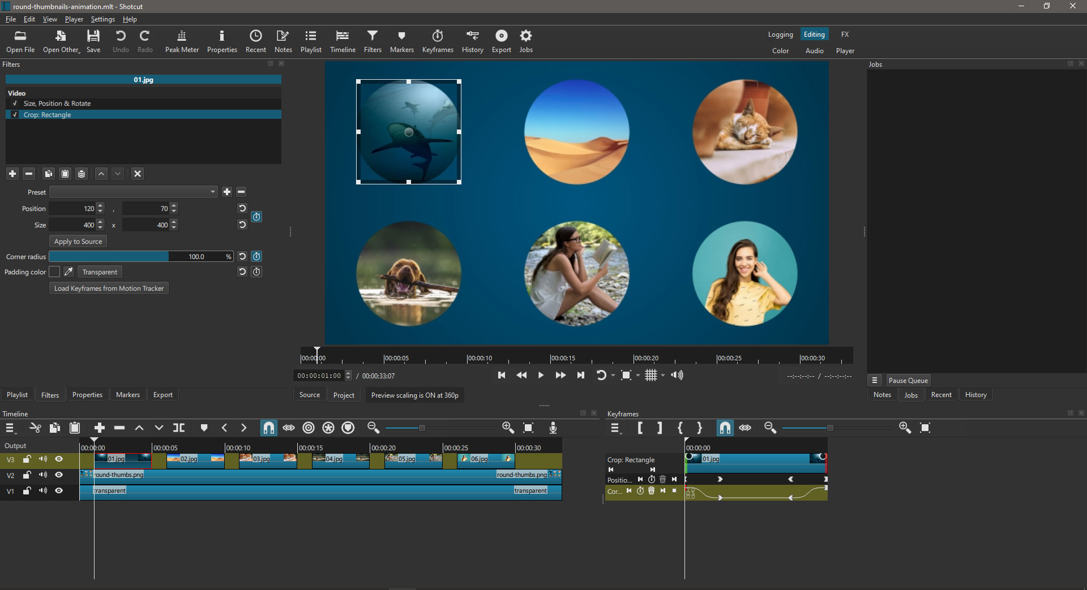Click record audio microphone icon
The height and width of the screenshot is (590, 1087).
(553, 428)
